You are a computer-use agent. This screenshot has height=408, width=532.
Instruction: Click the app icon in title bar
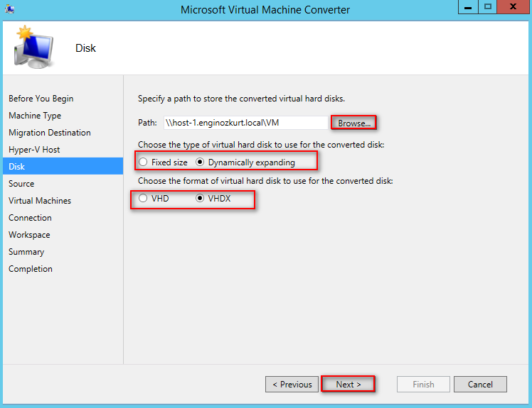point(9,9)
